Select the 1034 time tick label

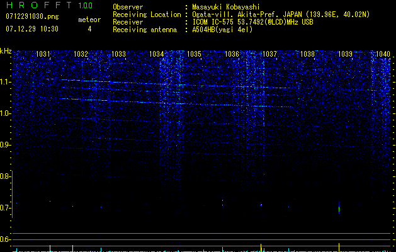click(157, 55)
